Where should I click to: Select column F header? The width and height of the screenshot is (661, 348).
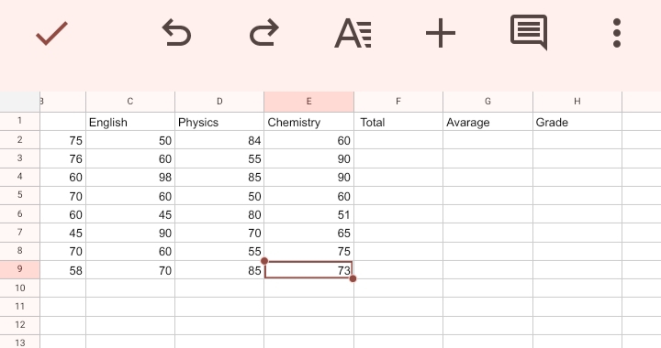[398, 102]
